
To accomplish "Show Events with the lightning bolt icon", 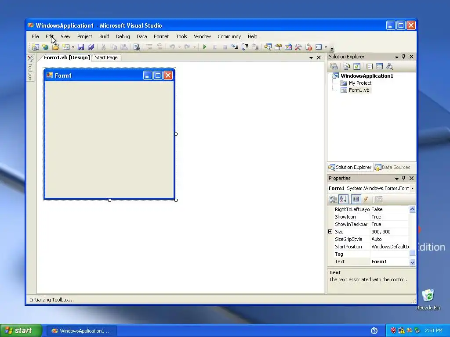I will click(366, 199).
